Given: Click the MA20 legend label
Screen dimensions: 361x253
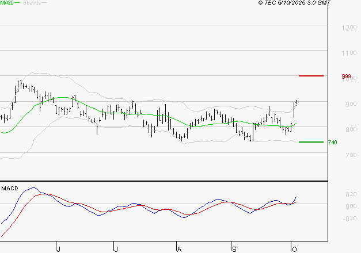Looking at the screenshot, I should (6, 3).
